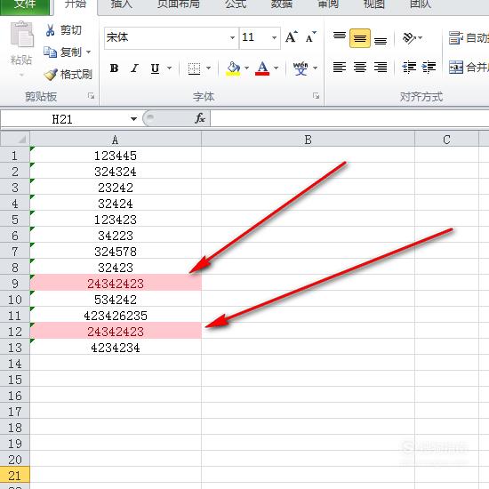Increase font size with the large A icon
This screenshot has width=489, height=489.
click(x=292, y=37)
